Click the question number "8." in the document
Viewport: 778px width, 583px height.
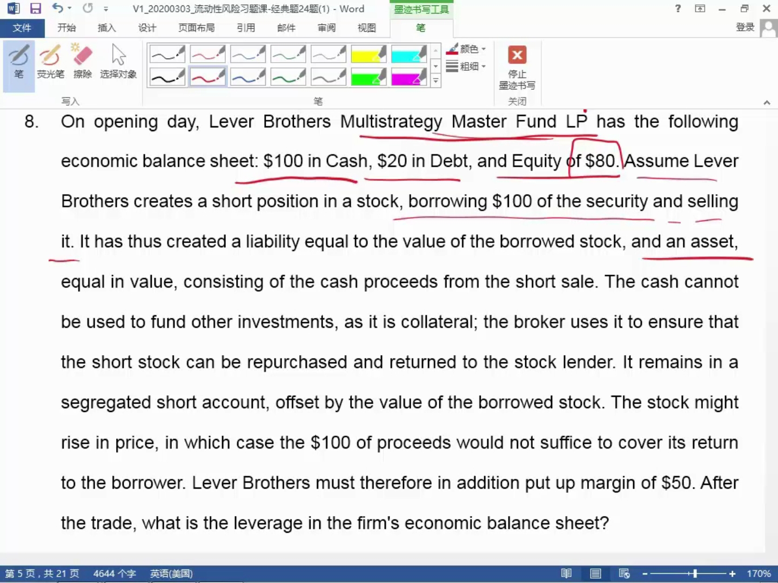click(x=32, y=121)
